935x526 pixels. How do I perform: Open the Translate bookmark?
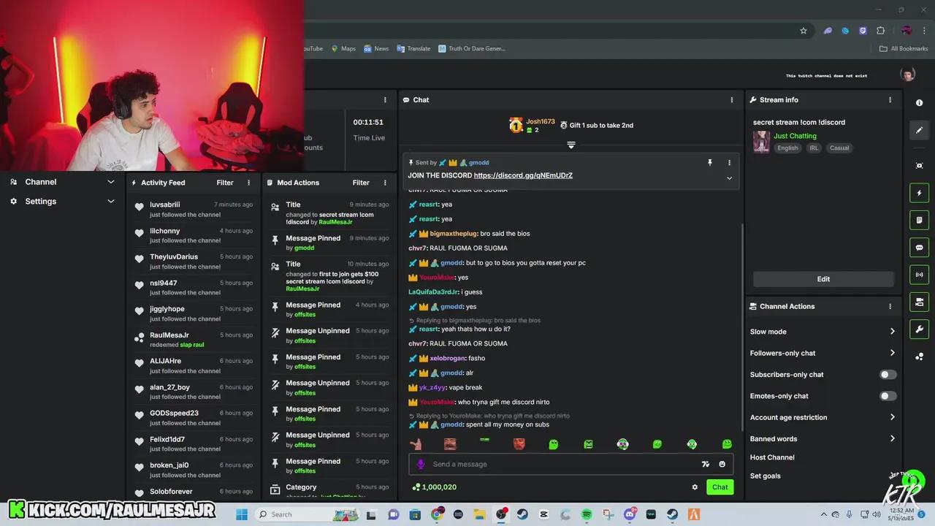pyautogui.click(x=413, y=49)
